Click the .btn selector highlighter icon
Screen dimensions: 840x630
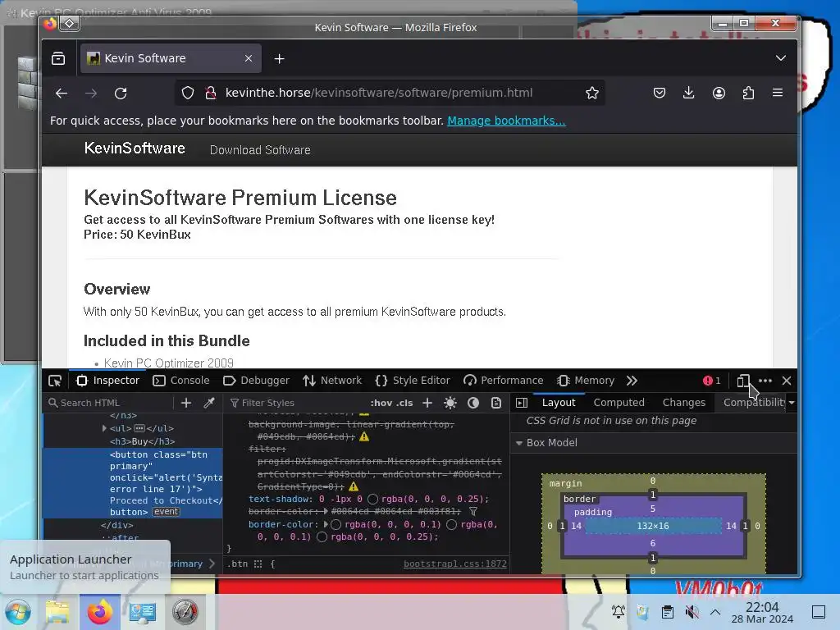click(x=258, y=564)
